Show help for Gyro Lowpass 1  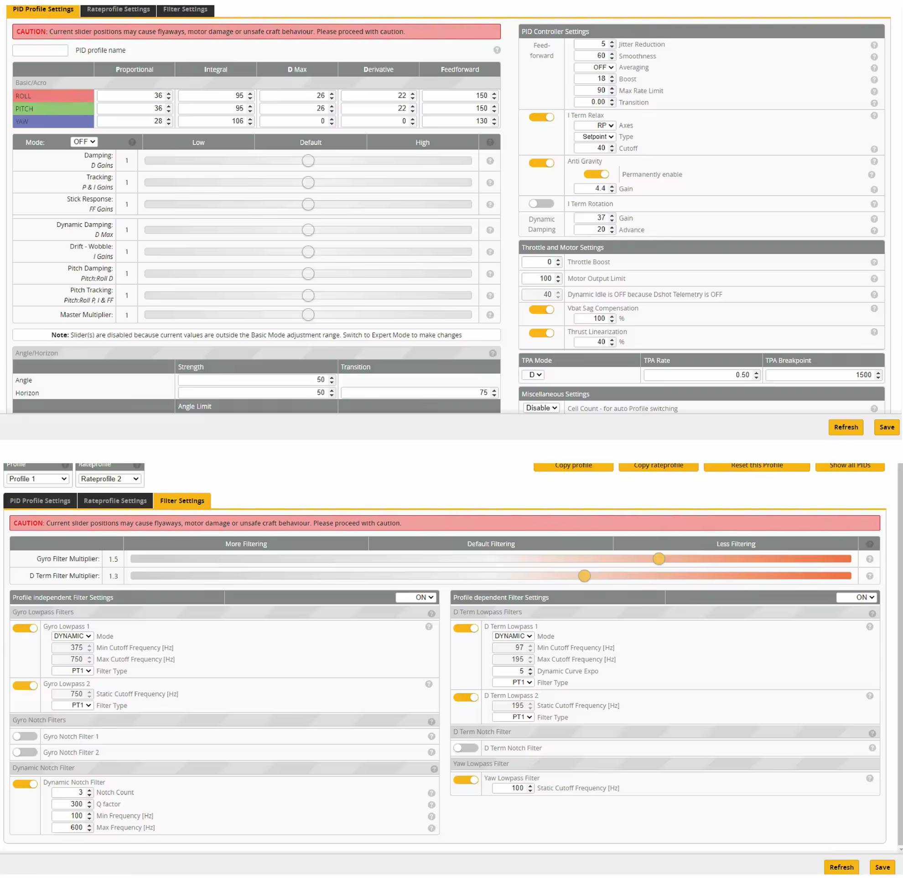429,626
